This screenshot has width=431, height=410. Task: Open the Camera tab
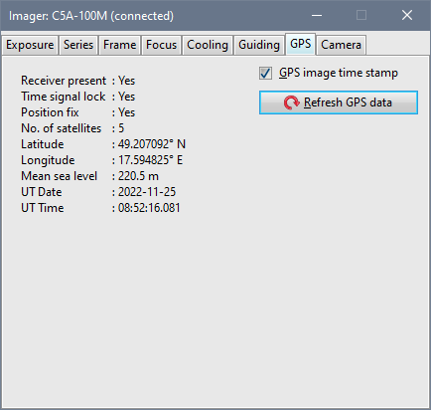341,45
